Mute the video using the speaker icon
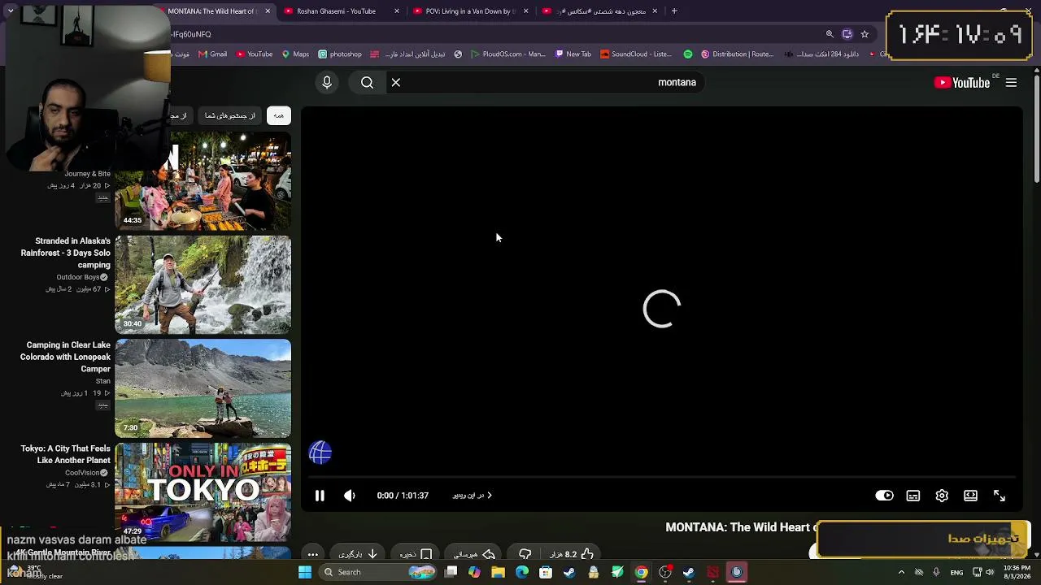This screenshot has width=1041, height=585. point(350,496)
